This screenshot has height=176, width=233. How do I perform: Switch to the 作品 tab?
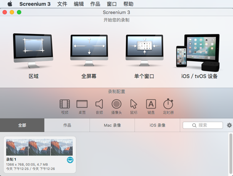[x=67, y=125]
